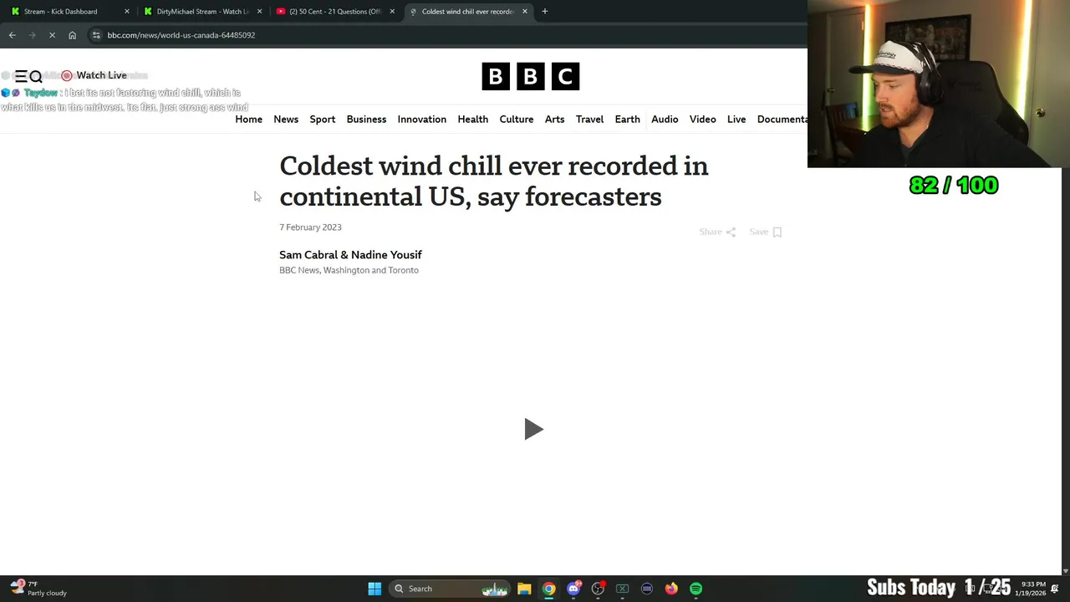Click the Save bookmark icon
This screenshot has height=602, width=1070.
point(777,232)
